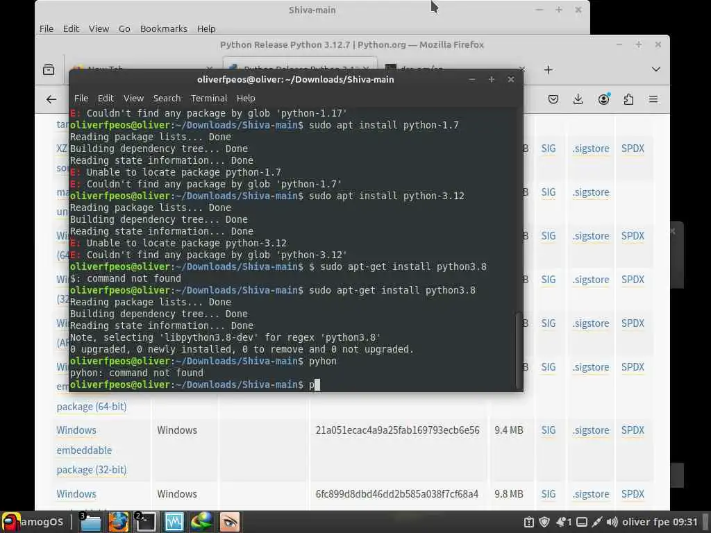This screenshot has height=533, width=711.
Task: Open system monitor taskbar icon
Action: coord(174,522)
